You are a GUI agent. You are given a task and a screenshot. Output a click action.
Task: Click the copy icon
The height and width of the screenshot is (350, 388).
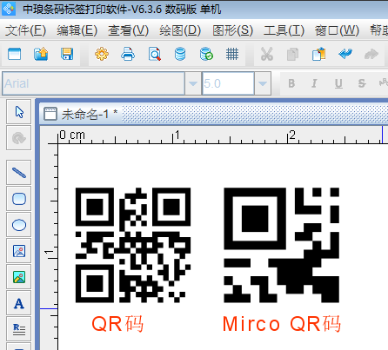click(292, 54)
